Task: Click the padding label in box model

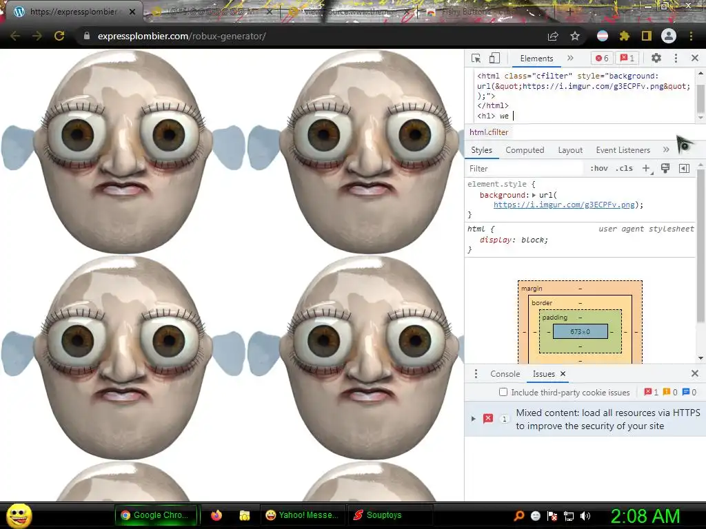Action: pos(555,317)
